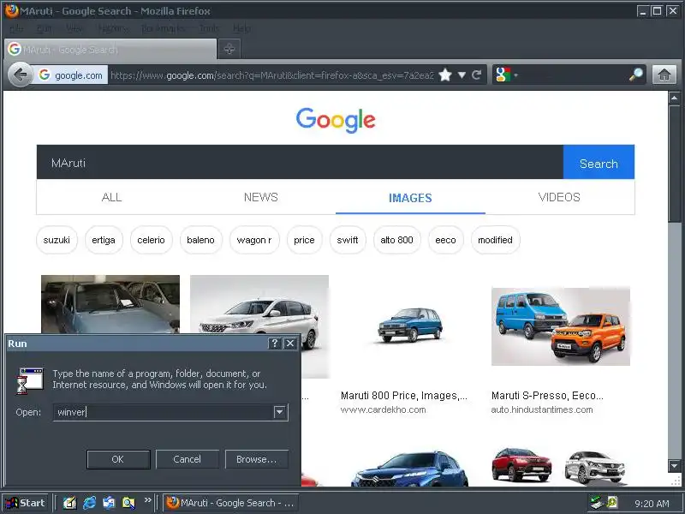Open a new tab with plus button
The height and width of the screenshot is (514, 685).
coord(229,49)
